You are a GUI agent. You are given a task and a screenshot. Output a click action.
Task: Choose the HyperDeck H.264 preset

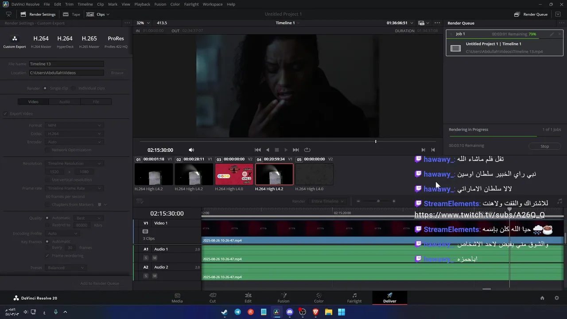(65, 41)
